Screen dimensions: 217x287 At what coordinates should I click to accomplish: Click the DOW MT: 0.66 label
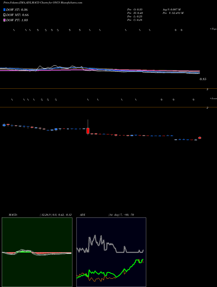[17, 15]
